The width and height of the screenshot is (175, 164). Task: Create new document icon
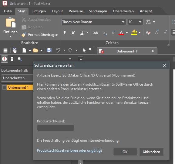(x=24, y=50)
